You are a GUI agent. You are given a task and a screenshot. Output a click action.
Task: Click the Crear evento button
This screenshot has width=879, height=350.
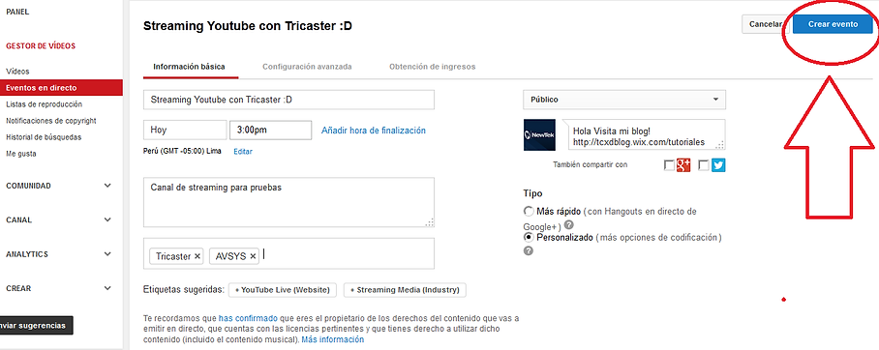tap(834, 24)
